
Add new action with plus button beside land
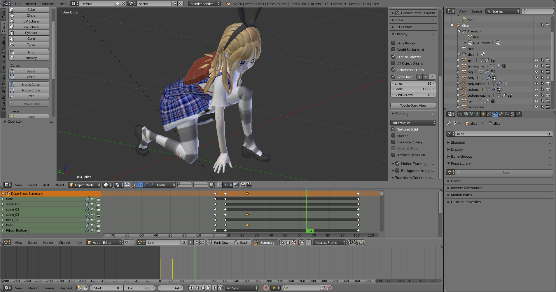point(197,242)
